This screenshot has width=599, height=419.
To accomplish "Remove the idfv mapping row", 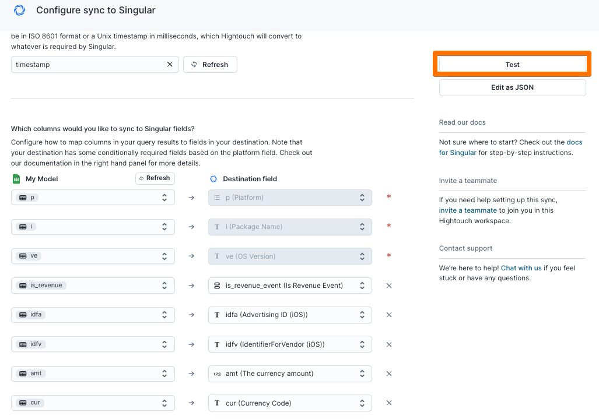I will (x=389, y=344).
